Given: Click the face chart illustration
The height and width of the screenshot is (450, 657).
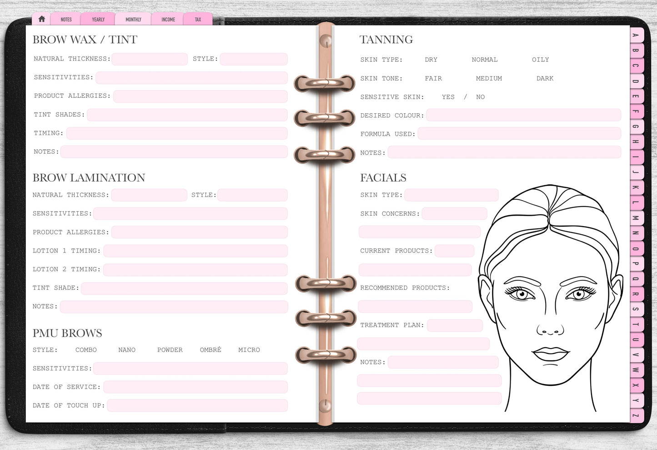Looking at the screenshot, I should pos(550,296).
